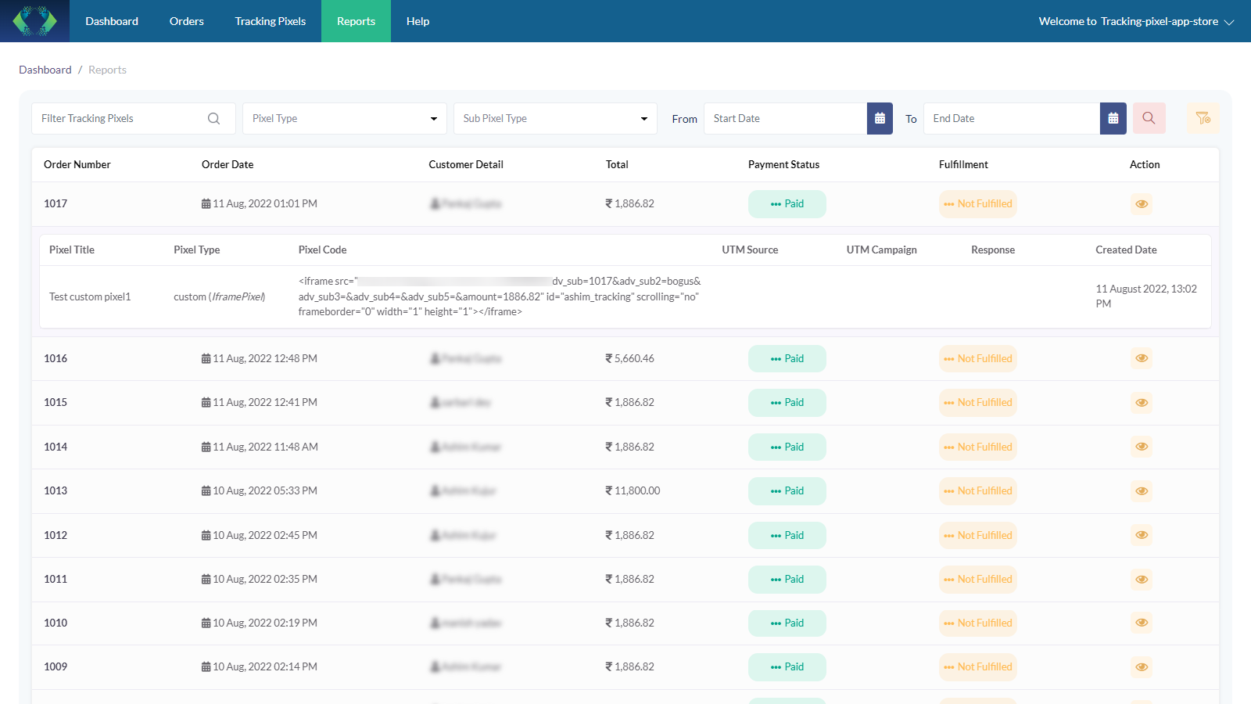
Task: Click the red search date range button
Action: click(x=1149, y=119)
